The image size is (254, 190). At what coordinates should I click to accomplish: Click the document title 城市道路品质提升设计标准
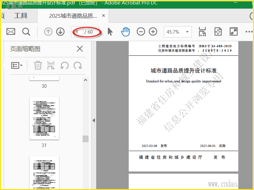pyautogui.click(x=184, y=71)
